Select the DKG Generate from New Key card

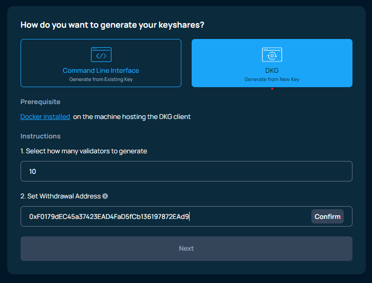272,63
